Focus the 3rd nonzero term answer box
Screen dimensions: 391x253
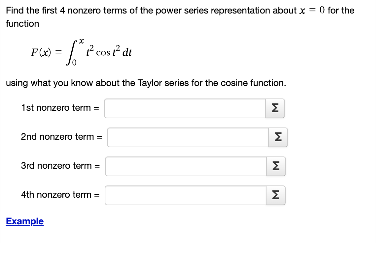[x=185, y=166]
